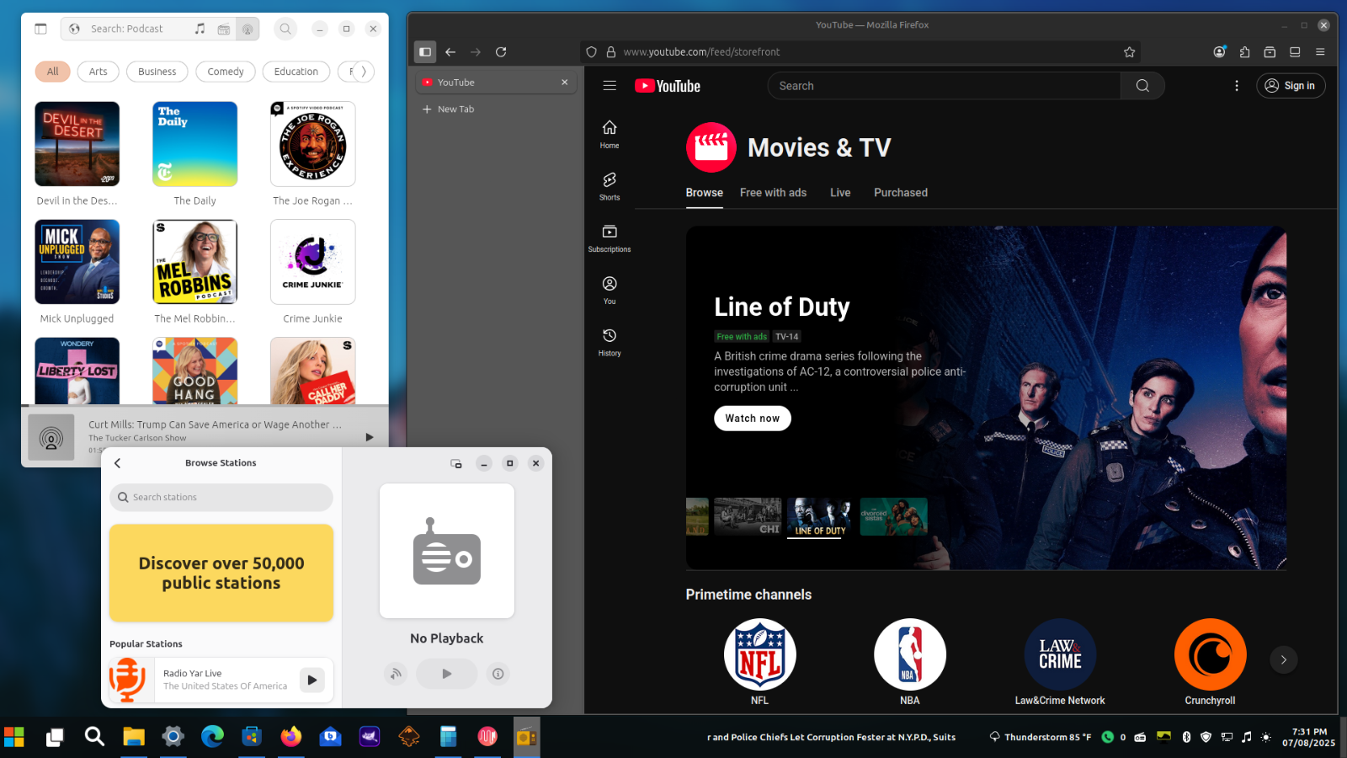Switch search to local music mode
This screenshot has width=1347, height=758.
coord(200,29)
